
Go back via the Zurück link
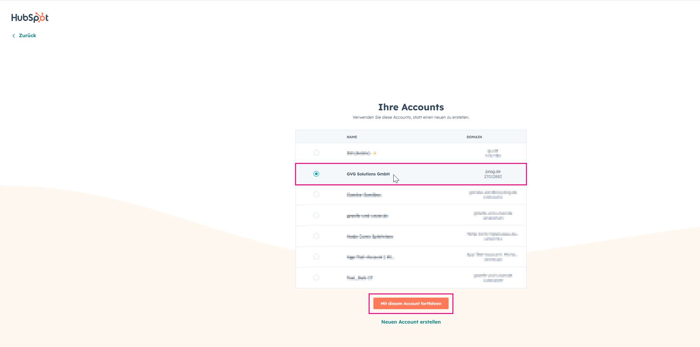coord(27,36)
